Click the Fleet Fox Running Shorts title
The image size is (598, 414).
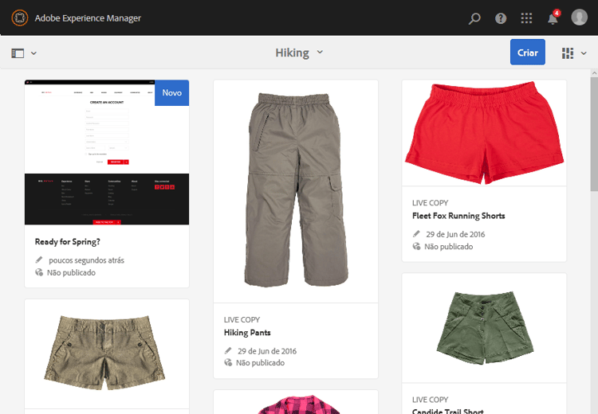point(458,216)
